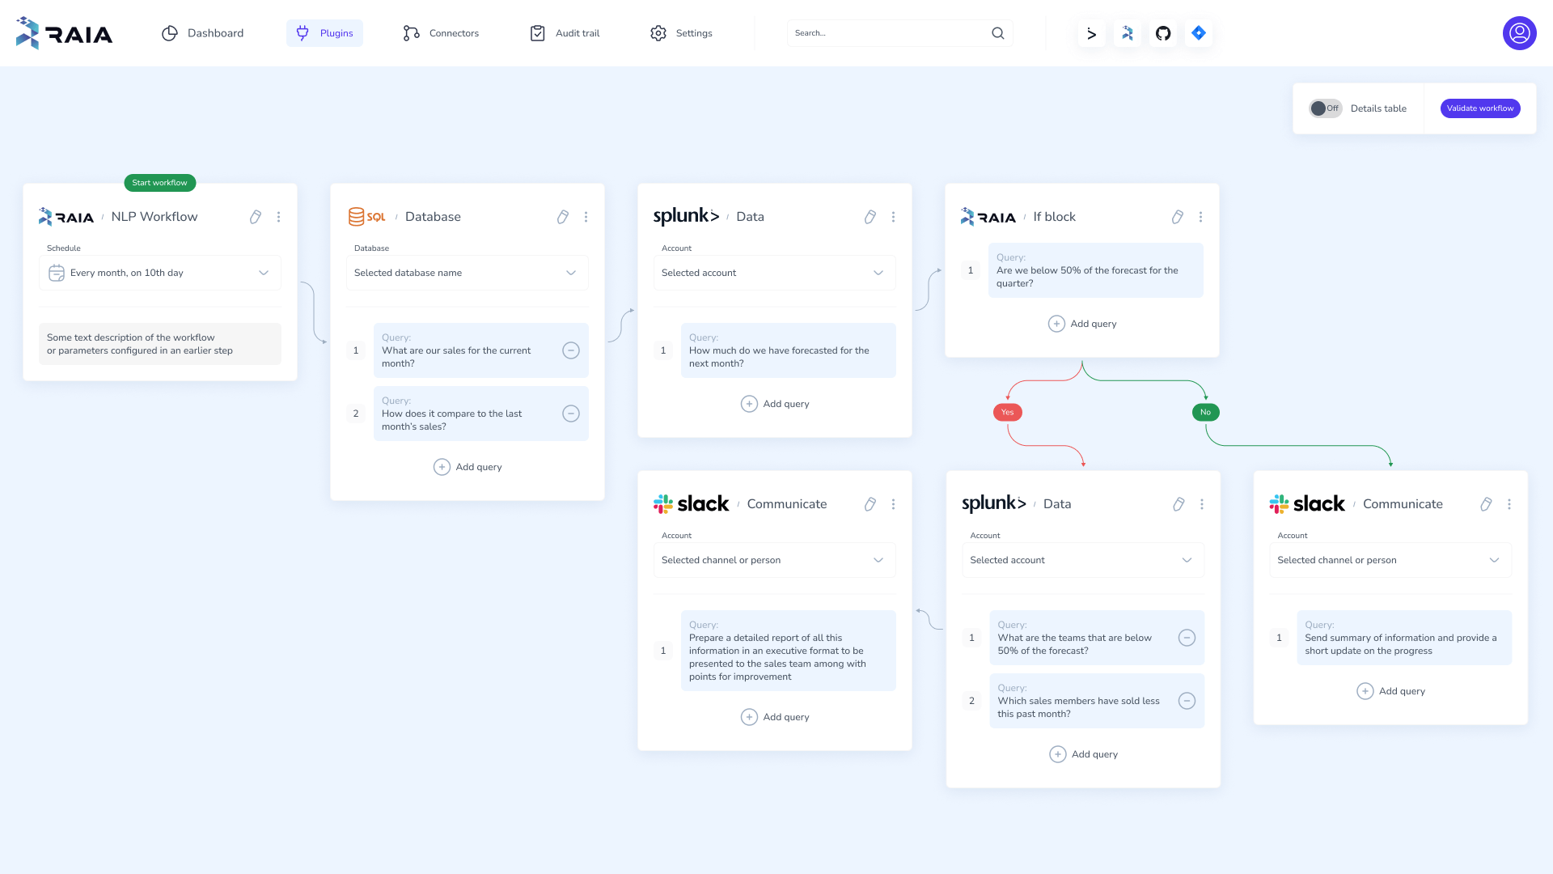Remove the forecast query in lower splunk block
Viewport: 1553px width, 874px height.
click(x=1187, y=638)
